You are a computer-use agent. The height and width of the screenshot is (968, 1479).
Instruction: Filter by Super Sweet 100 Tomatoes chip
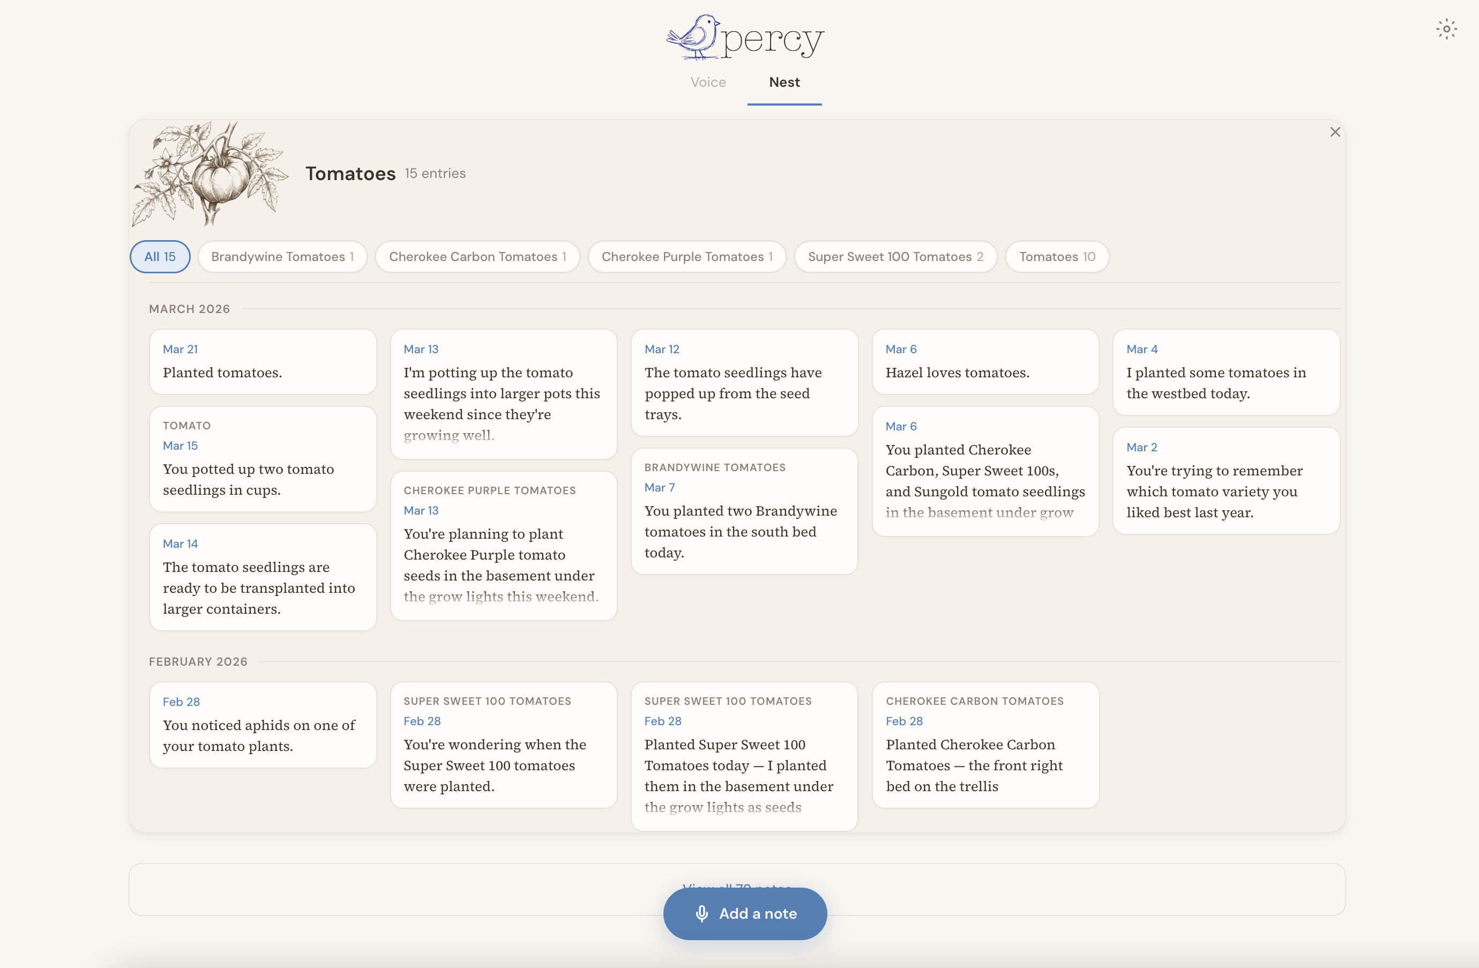click(x=895, y=257)
